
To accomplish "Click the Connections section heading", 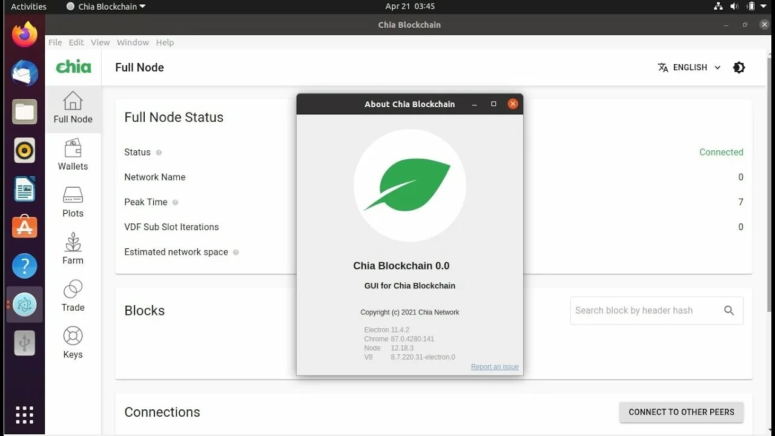I will pyautogui.click(x=162, y=412).
